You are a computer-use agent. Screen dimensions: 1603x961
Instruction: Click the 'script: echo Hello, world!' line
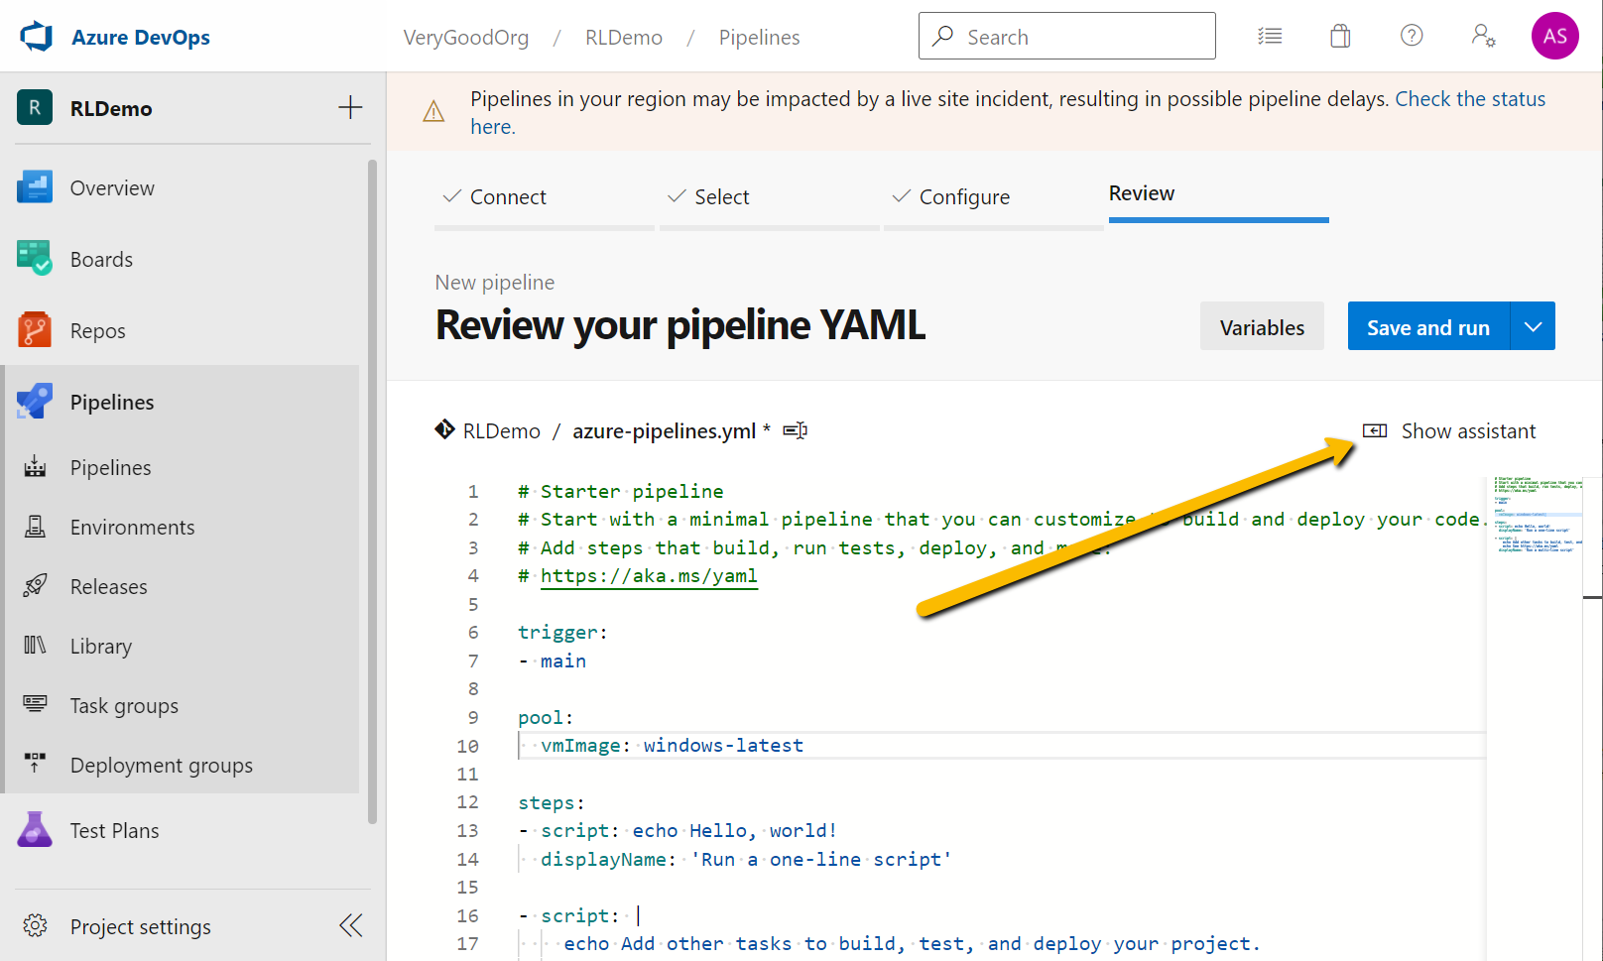coord(678,831)
